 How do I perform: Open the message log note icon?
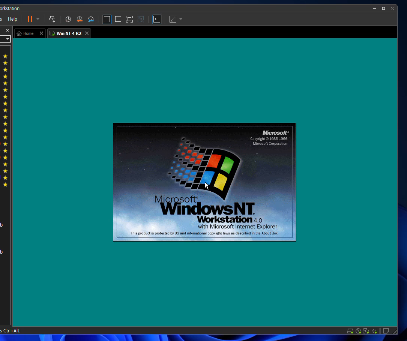386,331
